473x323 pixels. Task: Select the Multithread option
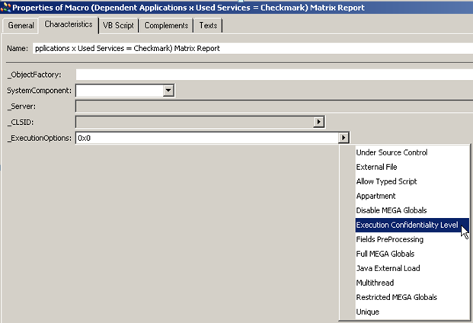[376, 283]
